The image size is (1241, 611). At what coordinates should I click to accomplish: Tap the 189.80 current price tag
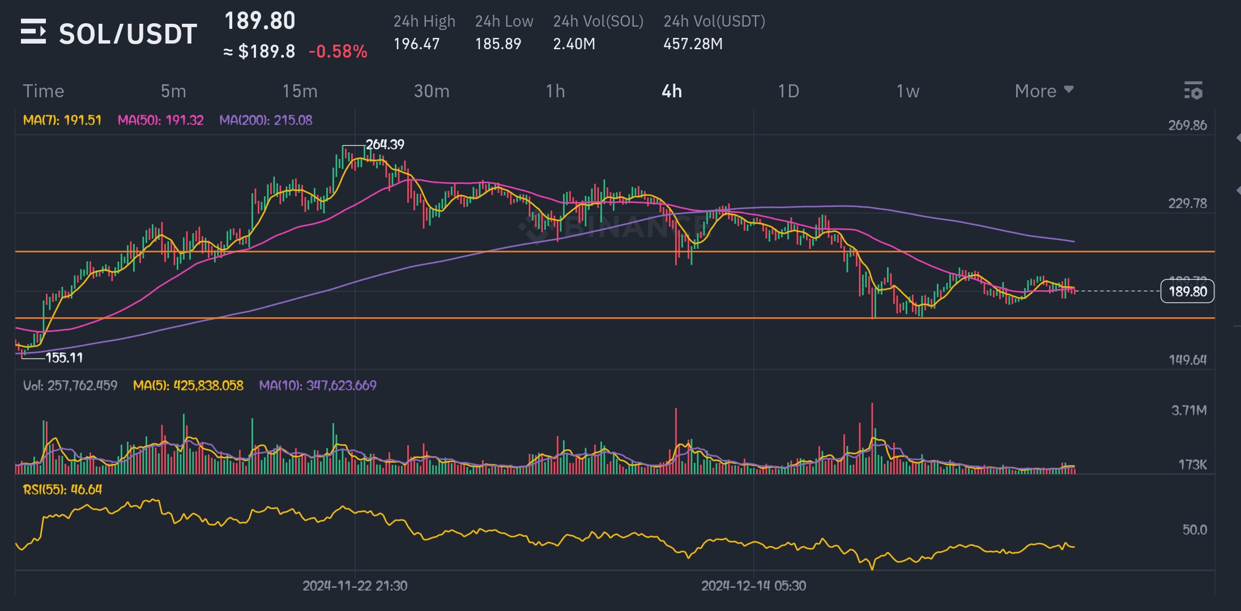(x=1187, y=291)
